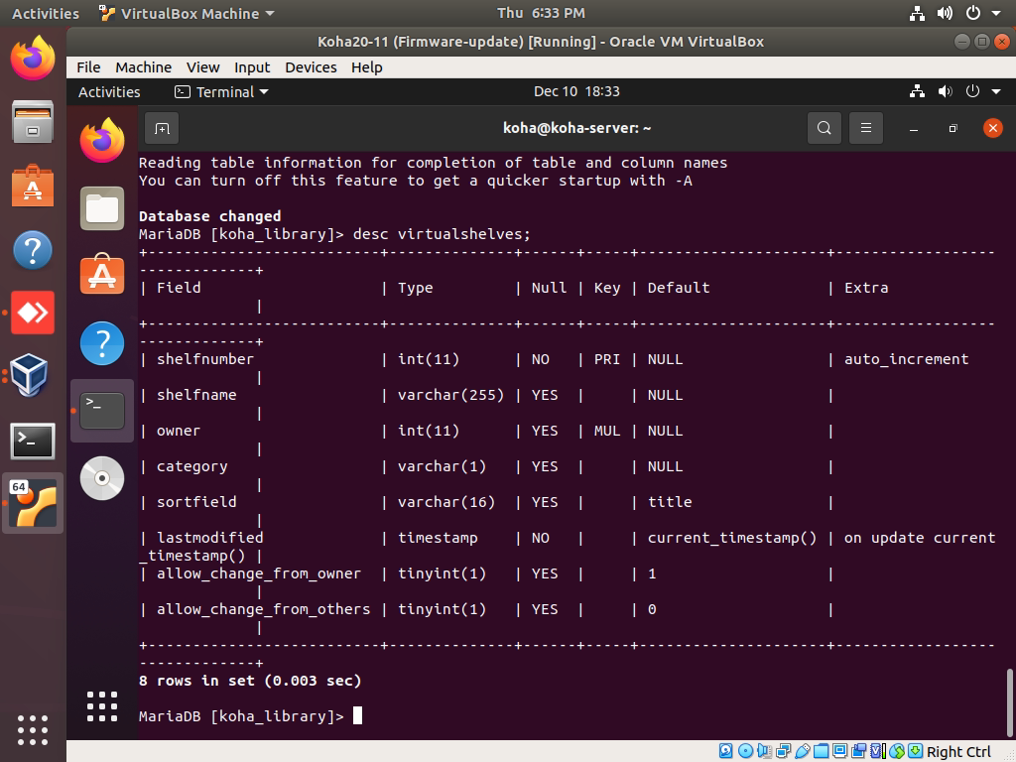Show applications grid in the guest dock

pyautogui.click(x=102, y=705)
